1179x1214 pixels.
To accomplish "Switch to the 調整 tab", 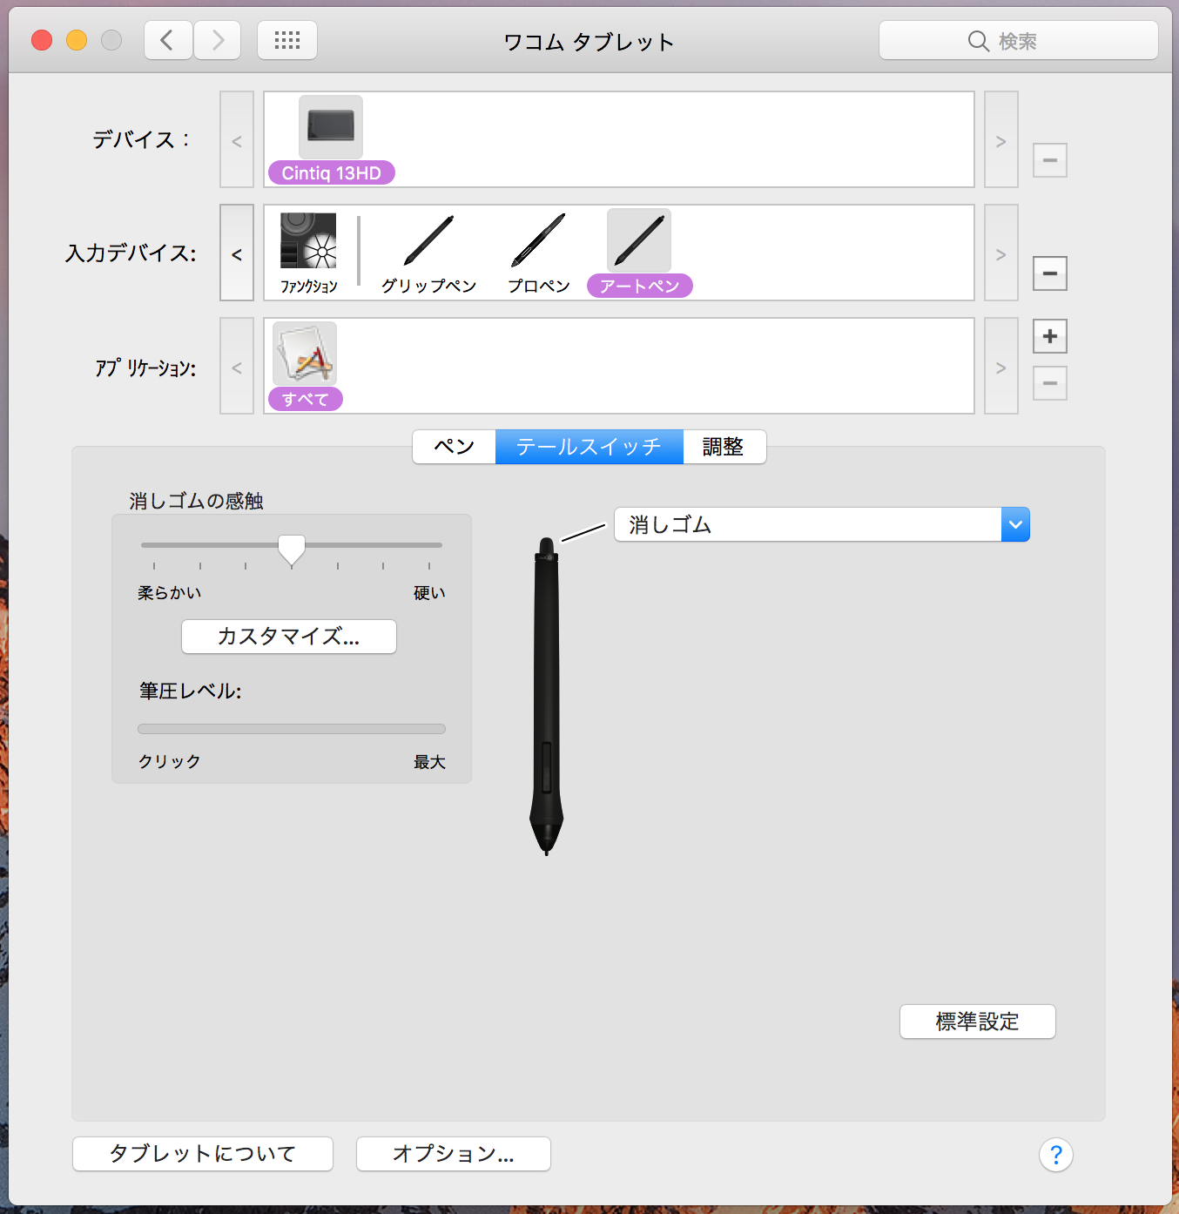I will (724, 447).
